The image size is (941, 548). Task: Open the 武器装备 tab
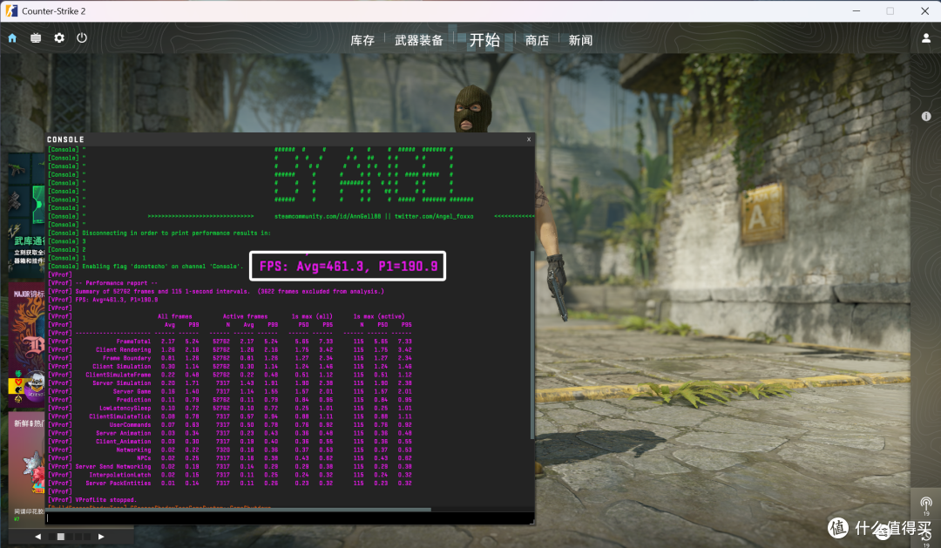pyautogui.click(x=419, y=40)
